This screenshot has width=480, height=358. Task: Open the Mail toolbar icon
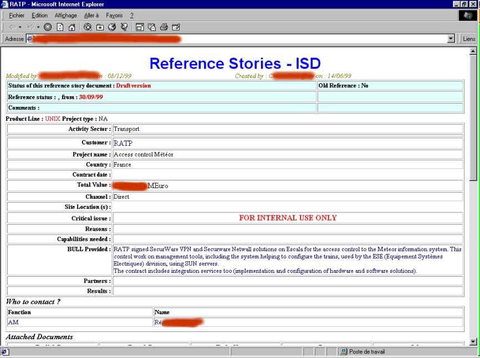(152, 28)
